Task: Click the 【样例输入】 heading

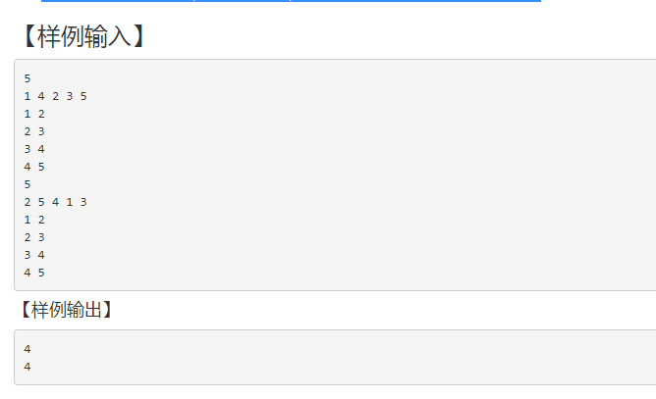Action: (x=84, y=36)
